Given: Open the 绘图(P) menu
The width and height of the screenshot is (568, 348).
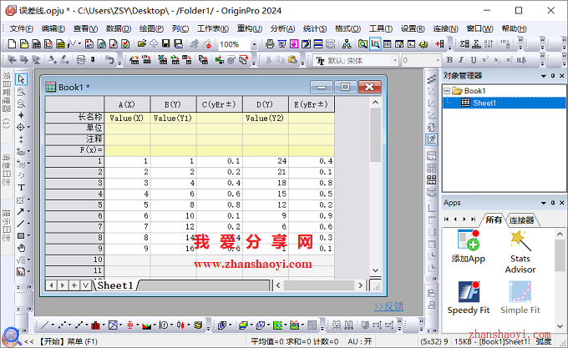Looking at the screenshot, I should tap(151, 28).
